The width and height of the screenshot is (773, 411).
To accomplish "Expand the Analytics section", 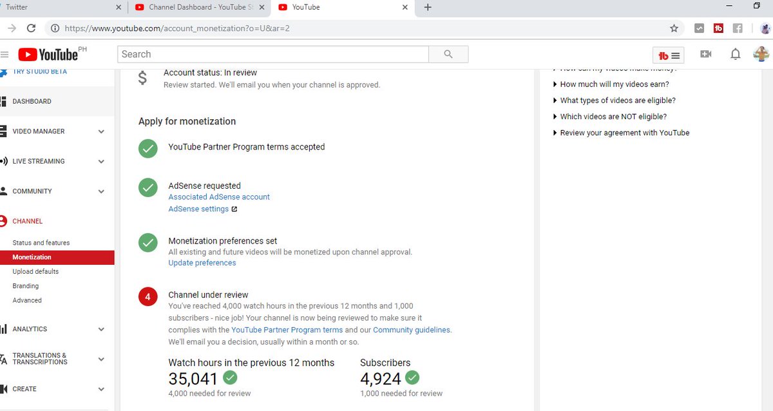I will pos(101,329).
